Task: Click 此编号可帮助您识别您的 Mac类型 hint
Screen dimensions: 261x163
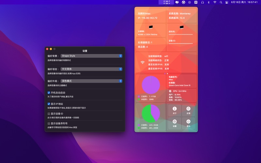Action: (62, 127)
